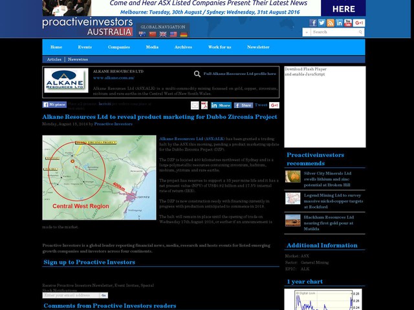The image size is (414, 310).
Task: Open the Silver City Minerals article thumbnail
Action: click(293, 176)
